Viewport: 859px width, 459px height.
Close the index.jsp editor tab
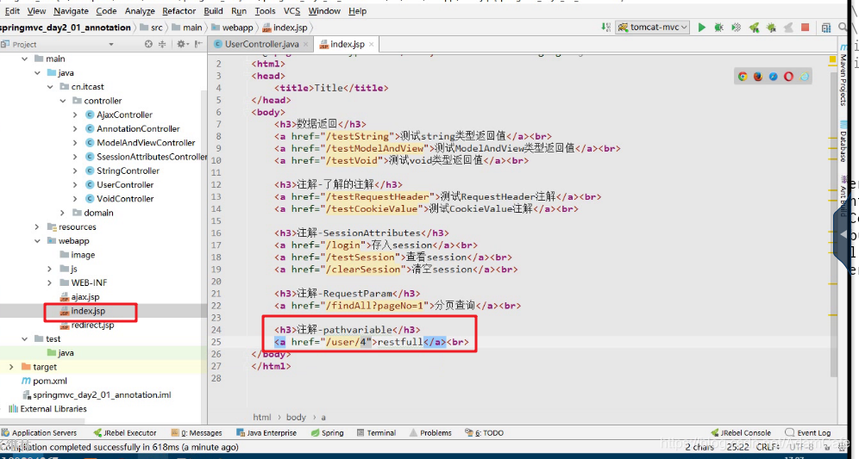(x=371, y=44)
